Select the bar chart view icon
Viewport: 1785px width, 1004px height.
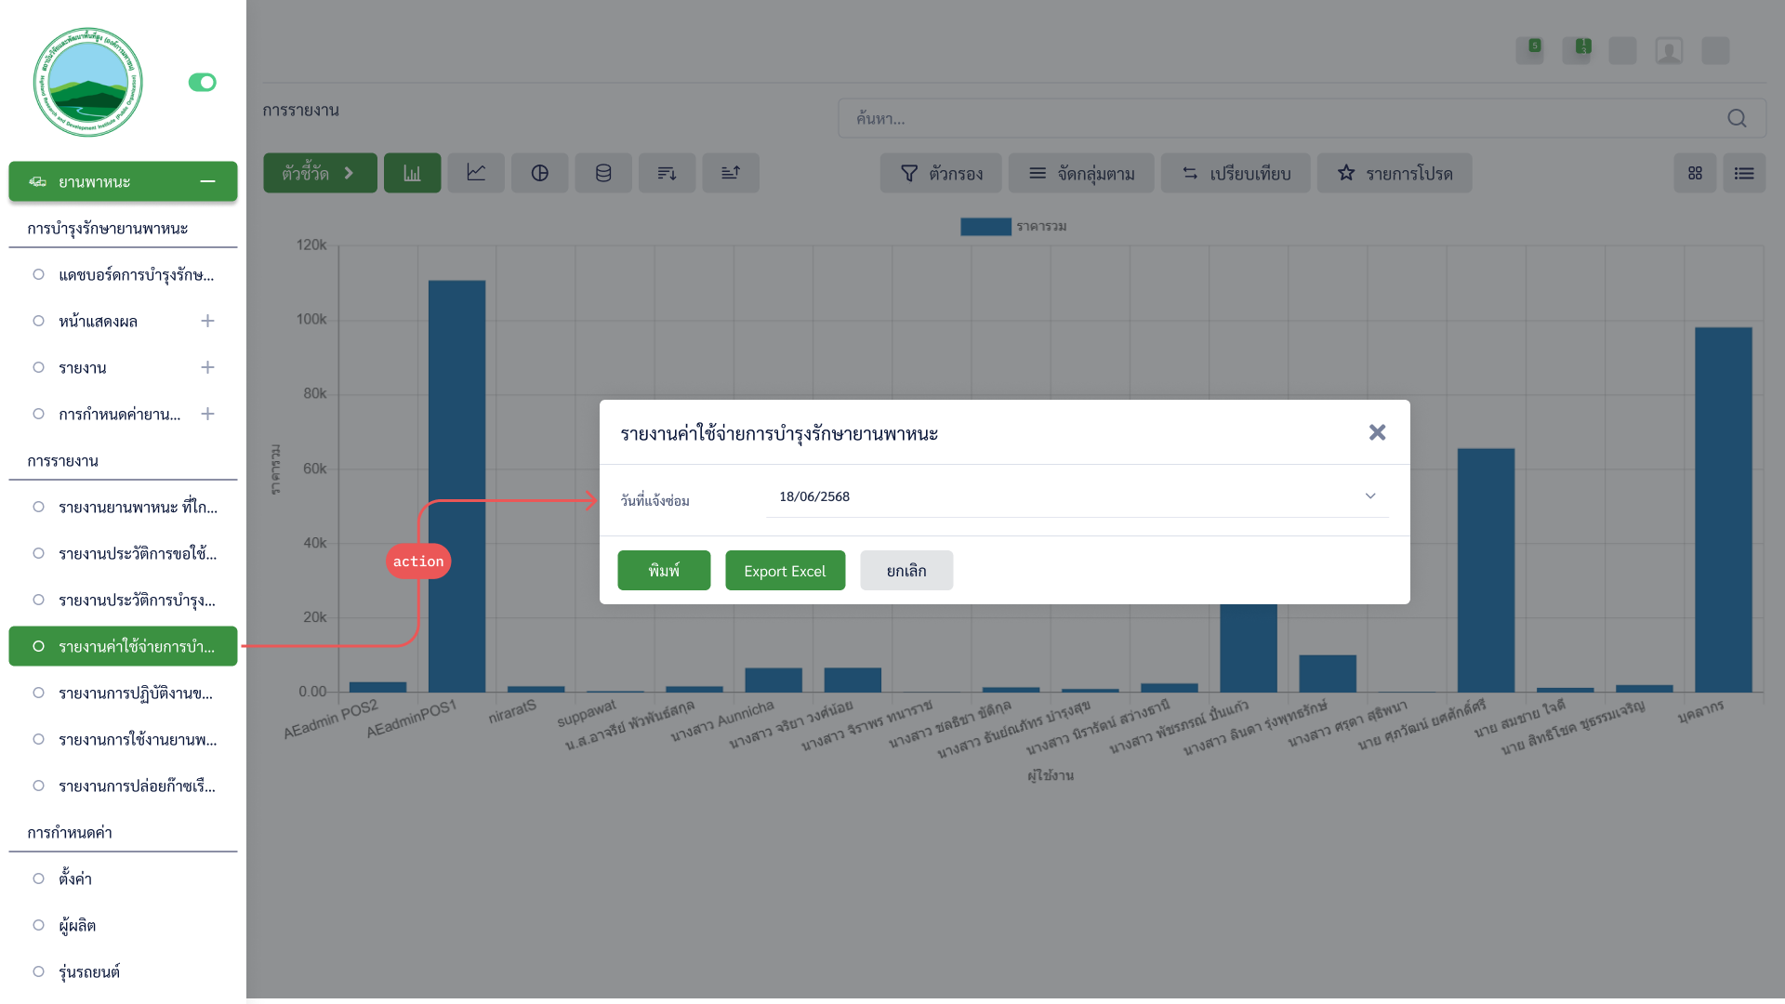[x=412, y=173]
